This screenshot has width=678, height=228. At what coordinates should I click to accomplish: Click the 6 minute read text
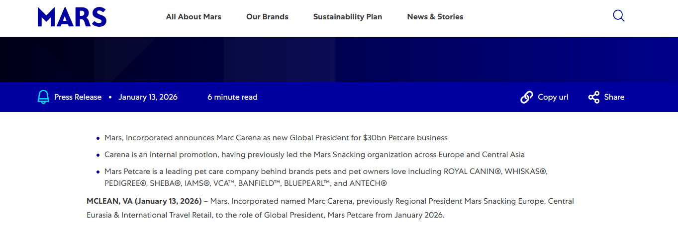click(x=232, y=97)
